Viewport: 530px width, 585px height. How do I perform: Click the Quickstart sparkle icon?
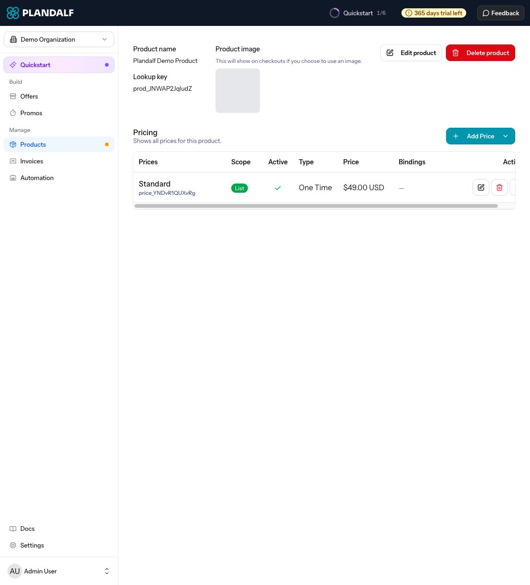pos(13,65)
